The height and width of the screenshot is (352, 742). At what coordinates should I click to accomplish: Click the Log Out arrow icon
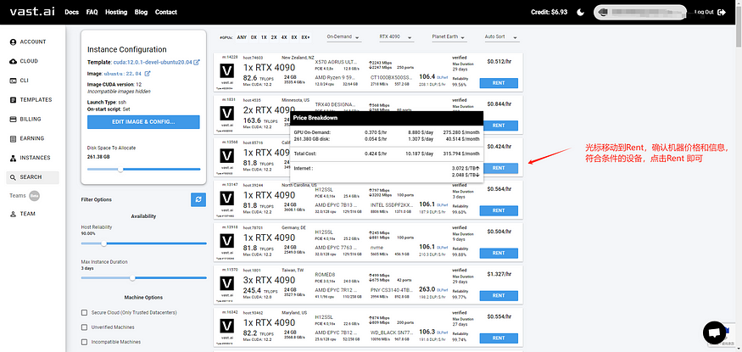coord(722,13)
